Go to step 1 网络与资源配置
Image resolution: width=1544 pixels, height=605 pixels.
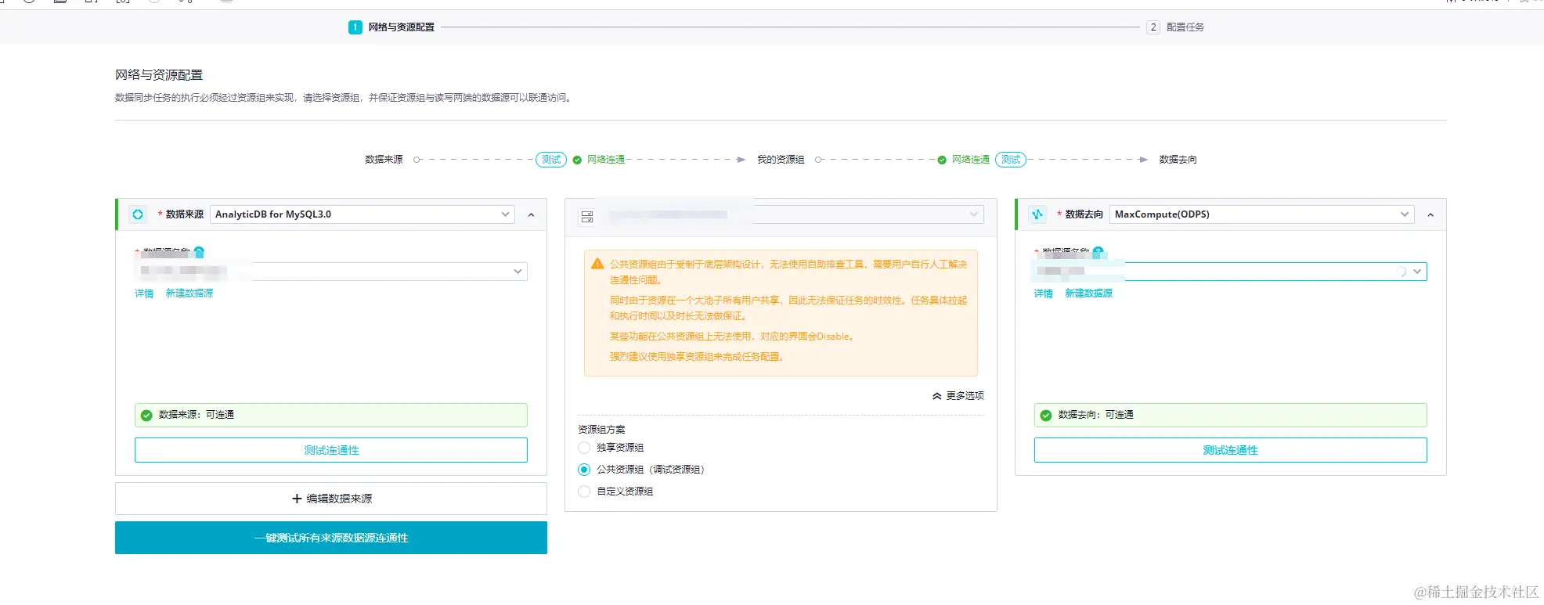391,27
